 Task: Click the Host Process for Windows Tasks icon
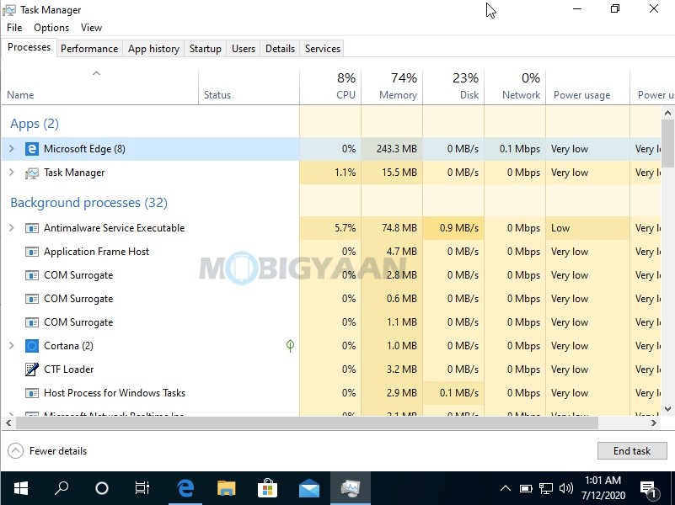click(x=32, y=393)
